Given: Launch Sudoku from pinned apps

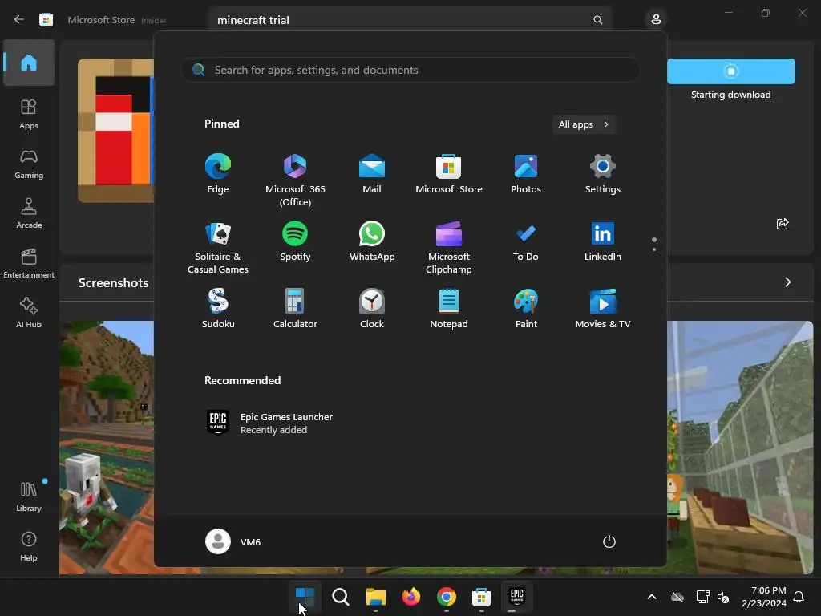Looking at the screenshot, I should (x=218, y=309).
